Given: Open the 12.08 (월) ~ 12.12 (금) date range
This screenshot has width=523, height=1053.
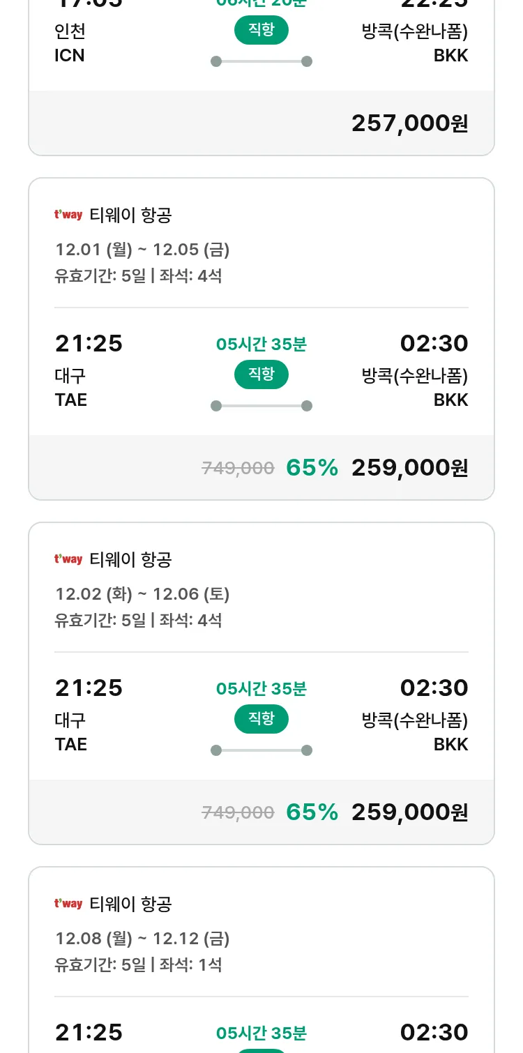Looking at the screenshot, I should point(142,939).
